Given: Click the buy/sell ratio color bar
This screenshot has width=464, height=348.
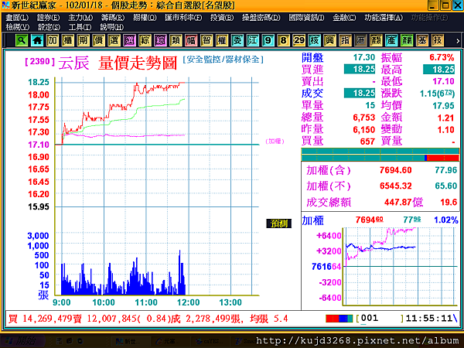Looking at the screenshot, I should coord(380,155).
